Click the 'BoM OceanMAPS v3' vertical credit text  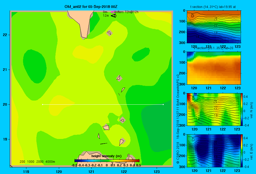pos(178,90)
